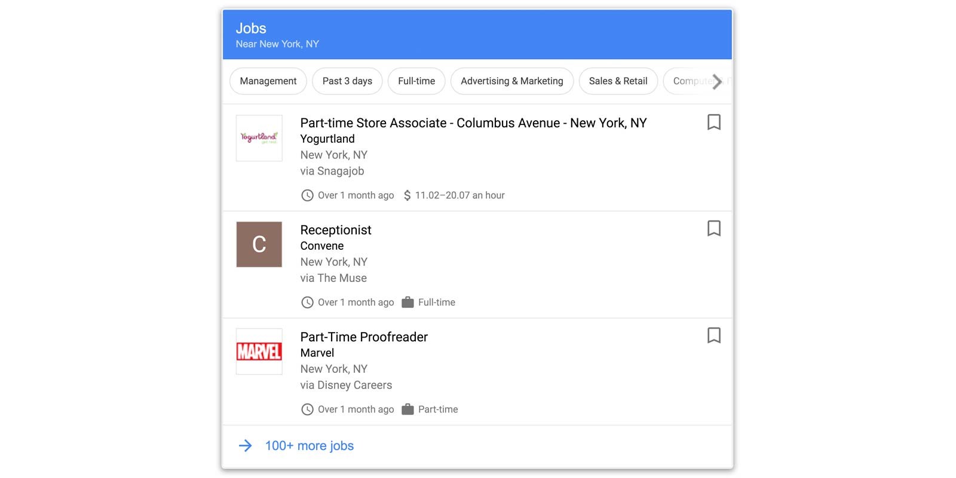Open Part-time Store Associate - Columbus Avenue listing
Viewport: 956px width, 478px height.
pos(473,122)
